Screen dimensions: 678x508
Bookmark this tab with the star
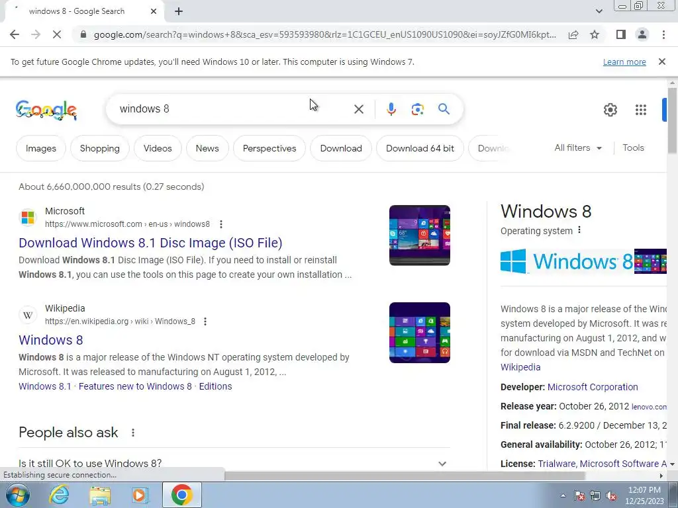595,34
